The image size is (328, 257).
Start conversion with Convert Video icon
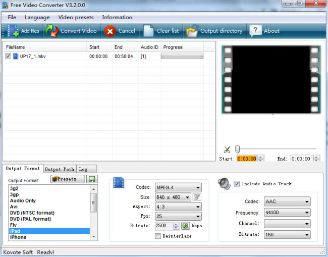[x=51, y=31]
